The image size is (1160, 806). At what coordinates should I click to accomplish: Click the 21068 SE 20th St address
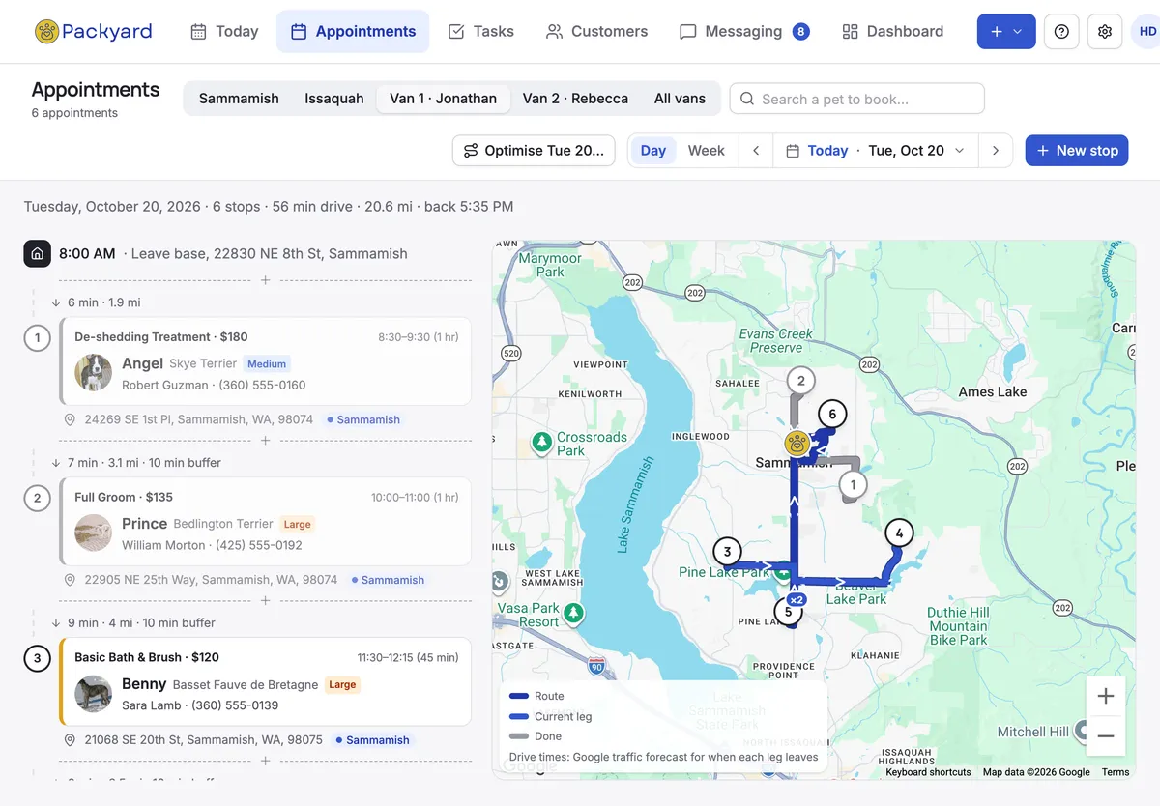[204, 740]
